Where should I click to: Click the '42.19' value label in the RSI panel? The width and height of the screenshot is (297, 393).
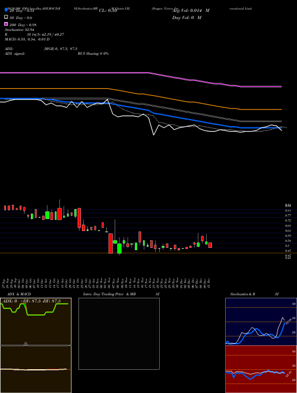pos(289,374)
